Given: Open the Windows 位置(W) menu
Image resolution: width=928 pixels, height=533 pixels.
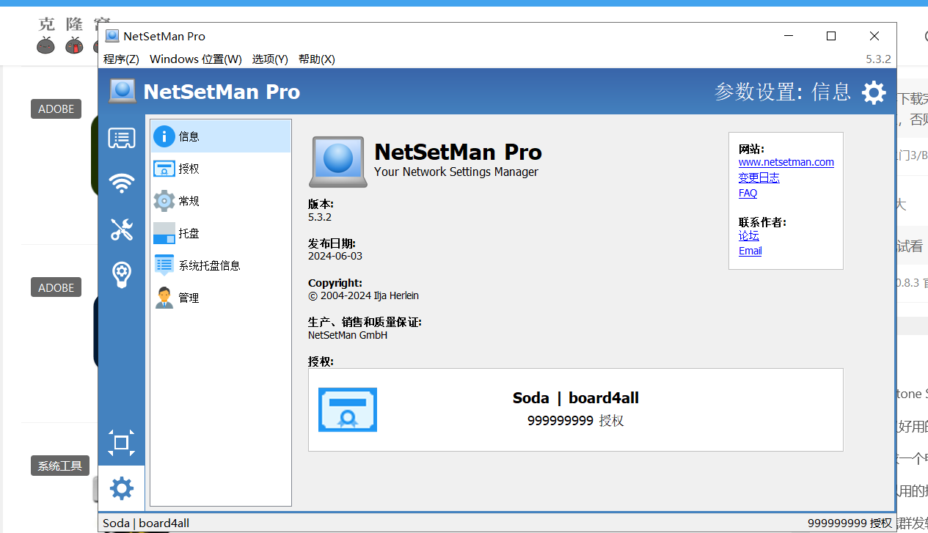Looking at the screenshot, I should (196, 59).
